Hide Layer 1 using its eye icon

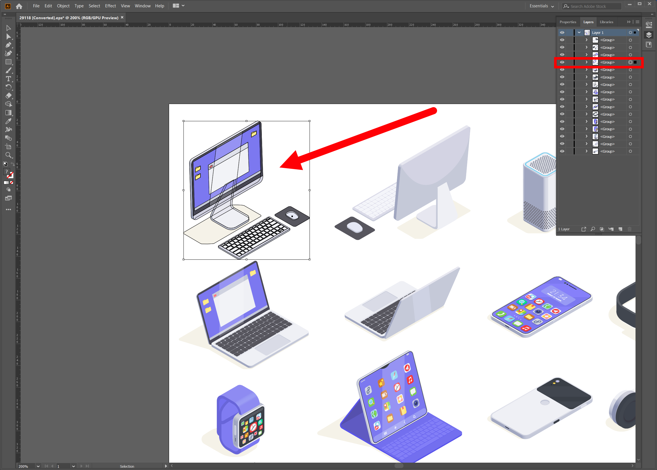pos(562,33)
